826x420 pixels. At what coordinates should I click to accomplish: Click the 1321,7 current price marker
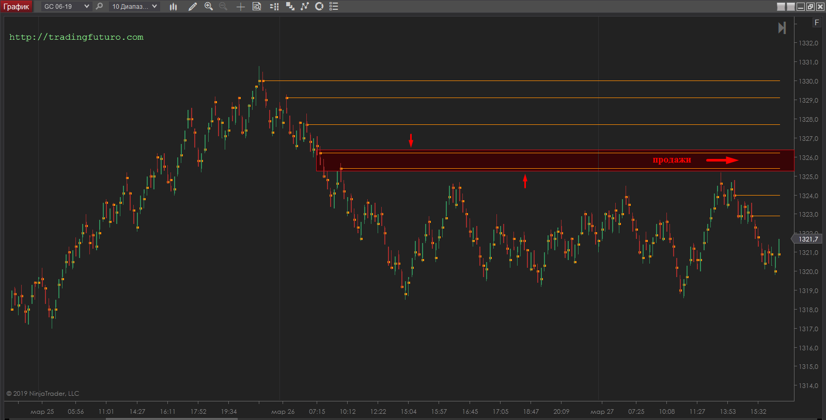pyautogui.click(x=808, y=239)
